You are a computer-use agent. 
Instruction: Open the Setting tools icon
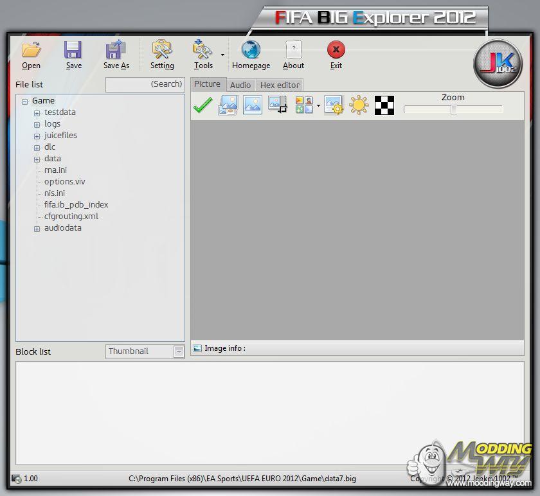click(x=162, y=50)
